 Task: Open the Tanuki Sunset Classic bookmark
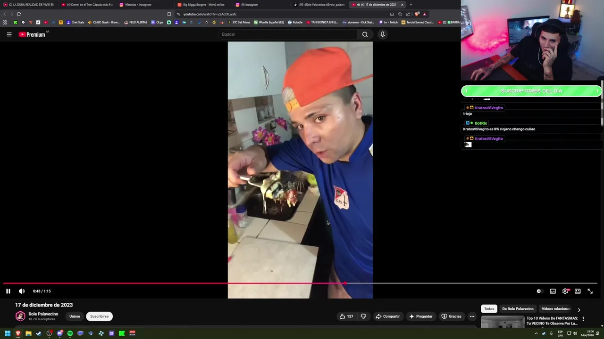pyautogui.click(x=418, y=22)
